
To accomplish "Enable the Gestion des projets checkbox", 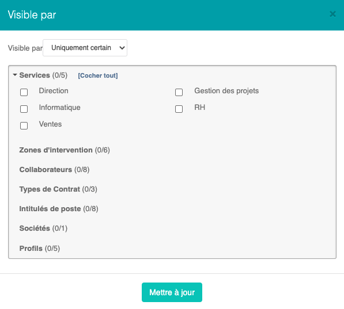I will click(x=179, y=92).
